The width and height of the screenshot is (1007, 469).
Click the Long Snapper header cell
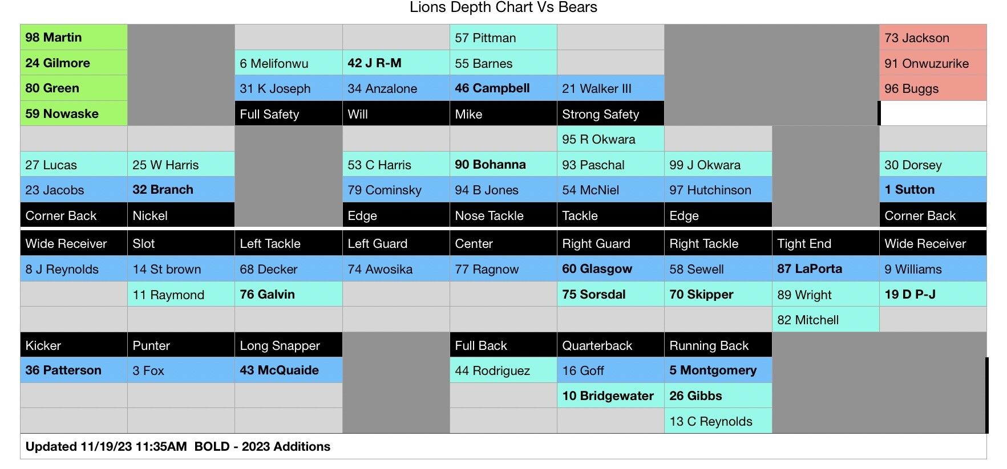coord(288,345)
